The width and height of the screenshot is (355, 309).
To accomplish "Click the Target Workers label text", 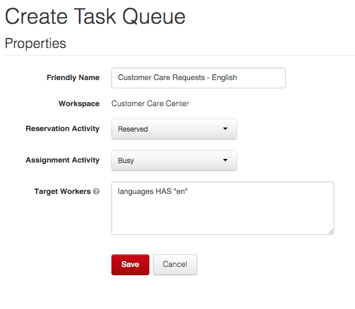I will pyautogui.click(x=62, y=192).
